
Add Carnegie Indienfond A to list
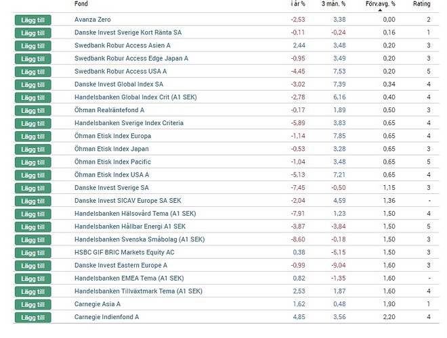tap(33, 318)
